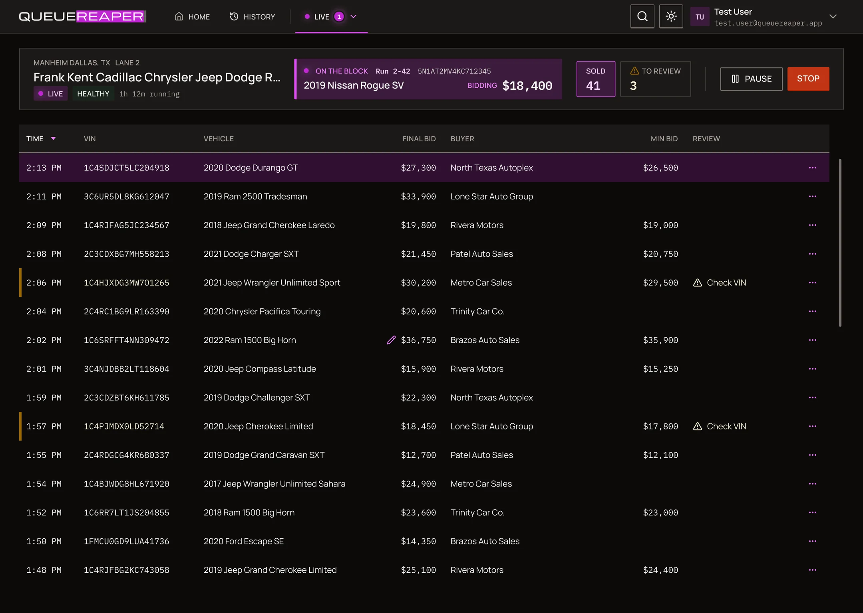Click Check VIN warning on Jeep Wrangler Unlimited Sport
The height and width of the screenshot is (613, 863).
[x=720, y=283]
